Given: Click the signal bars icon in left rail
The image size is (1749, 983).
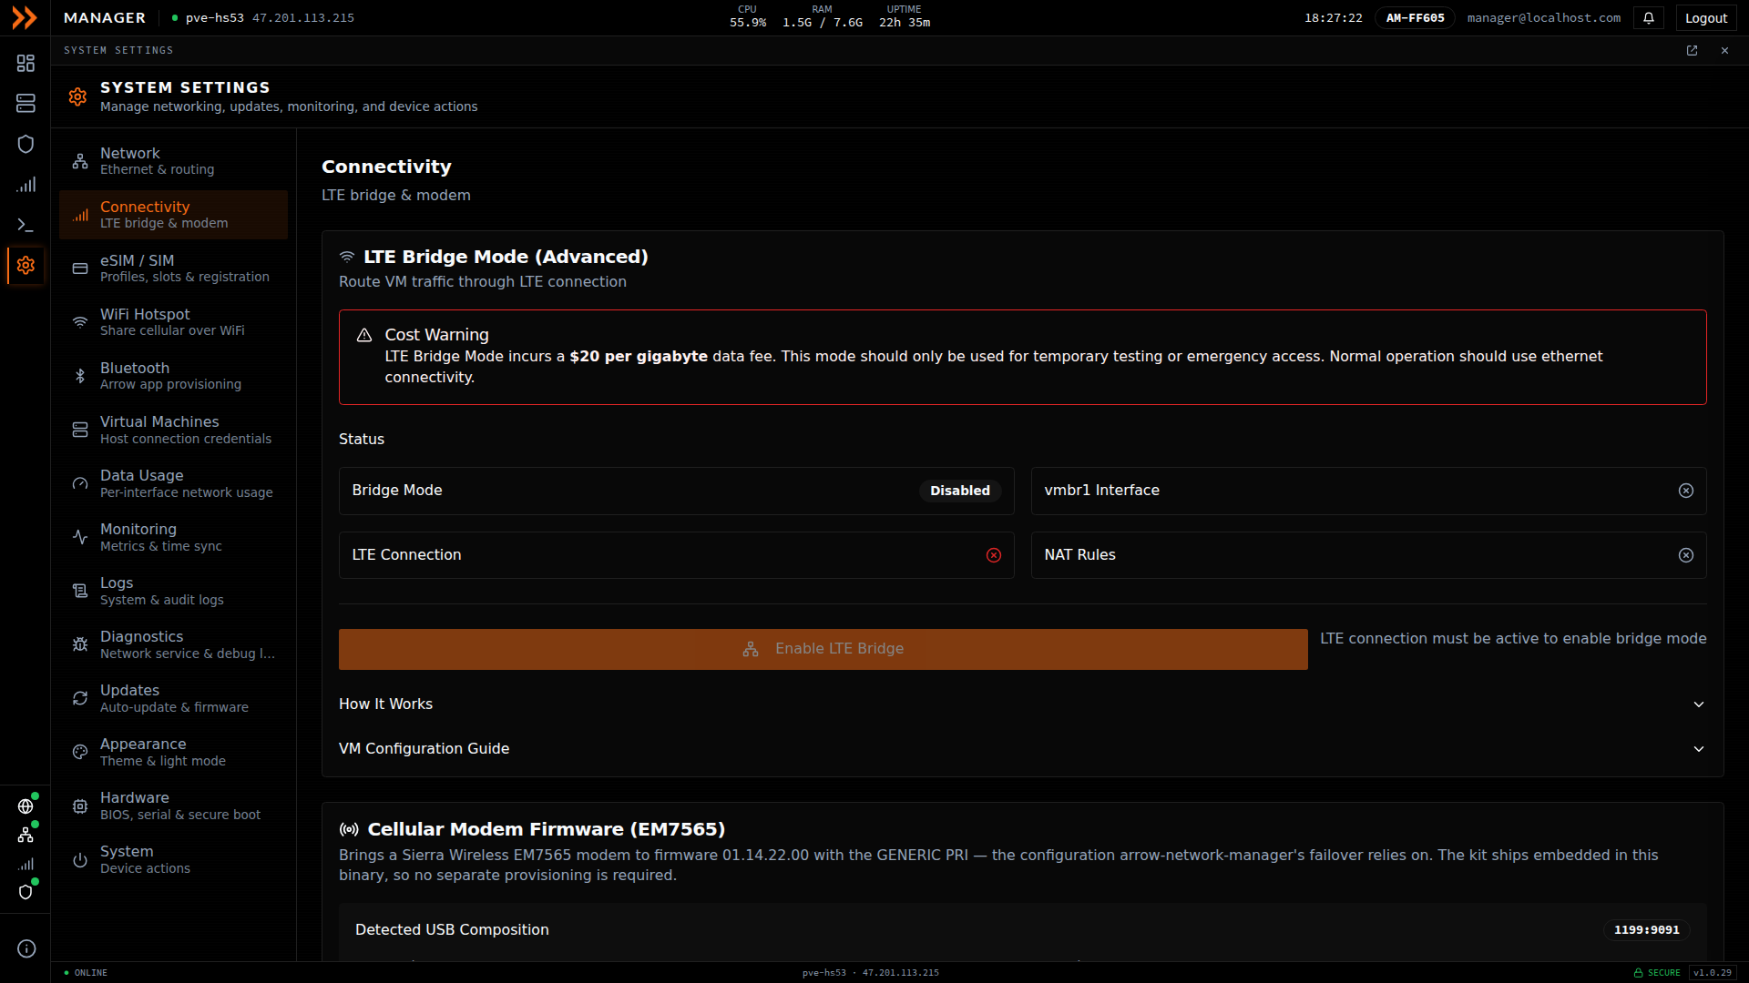Looking at the screenshot, I should (x=26, y=185).
